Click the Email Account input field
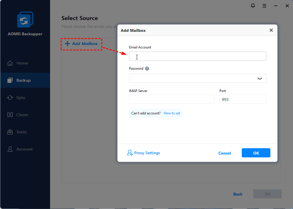 click(197, 56)
